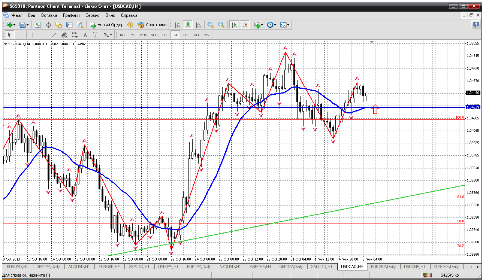
Task: Switch to the XAUUSD,H1 chart tab
Action: (x=322, y=267)
